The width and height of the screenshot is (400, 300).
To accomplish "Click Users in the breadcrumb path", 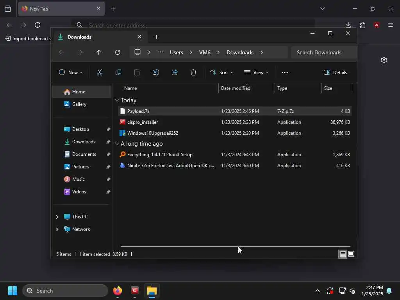I will 176,52.
